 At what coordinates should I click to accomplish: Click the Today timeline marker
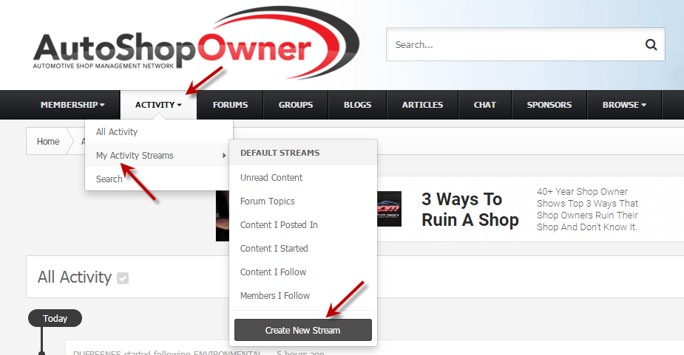[55, 318]
